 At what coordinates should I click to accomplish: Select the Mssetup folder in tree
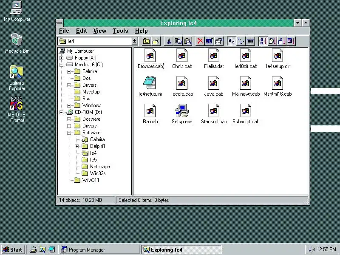click(x=87, y=92)
